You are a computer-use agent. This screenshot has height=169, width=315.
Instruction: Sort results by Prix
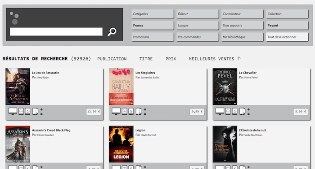tap(171, 59)
